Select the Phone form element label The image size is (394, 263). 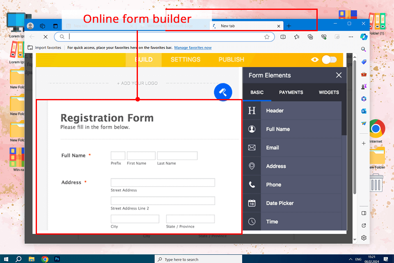273,185
